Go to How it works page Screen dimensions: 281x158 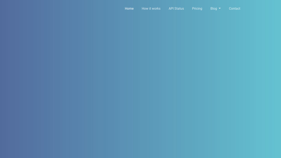pos(151,9)
